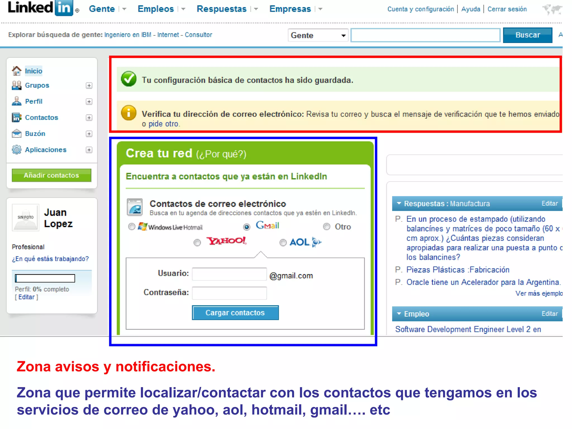This screenshot has width=572, height=429.
Task: Collapse the Empleo module
Action: tap(399, 314)
